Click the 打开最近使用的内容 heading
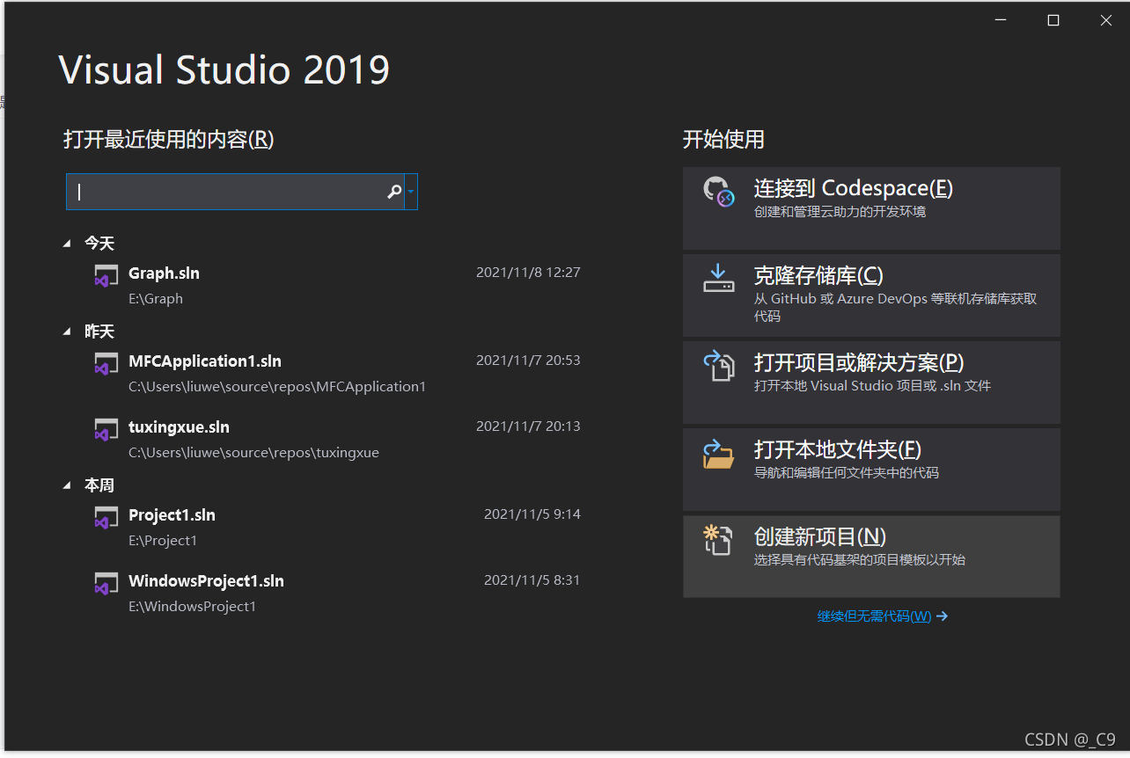 (168, 139)
